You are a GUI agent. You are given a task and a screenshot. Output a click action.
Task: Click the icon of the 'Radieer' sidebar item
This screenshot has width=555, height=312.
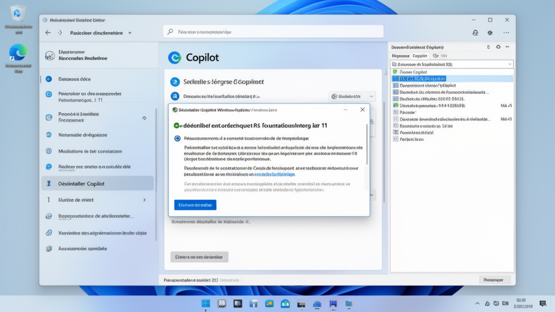(49, 167)
